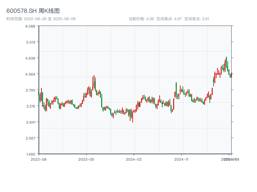Image resolution: width=257 pixels, height=192 pixels.
Task: Click the x-axis label 2022-08
Action: pyautogui.click(x=39, y=159)
